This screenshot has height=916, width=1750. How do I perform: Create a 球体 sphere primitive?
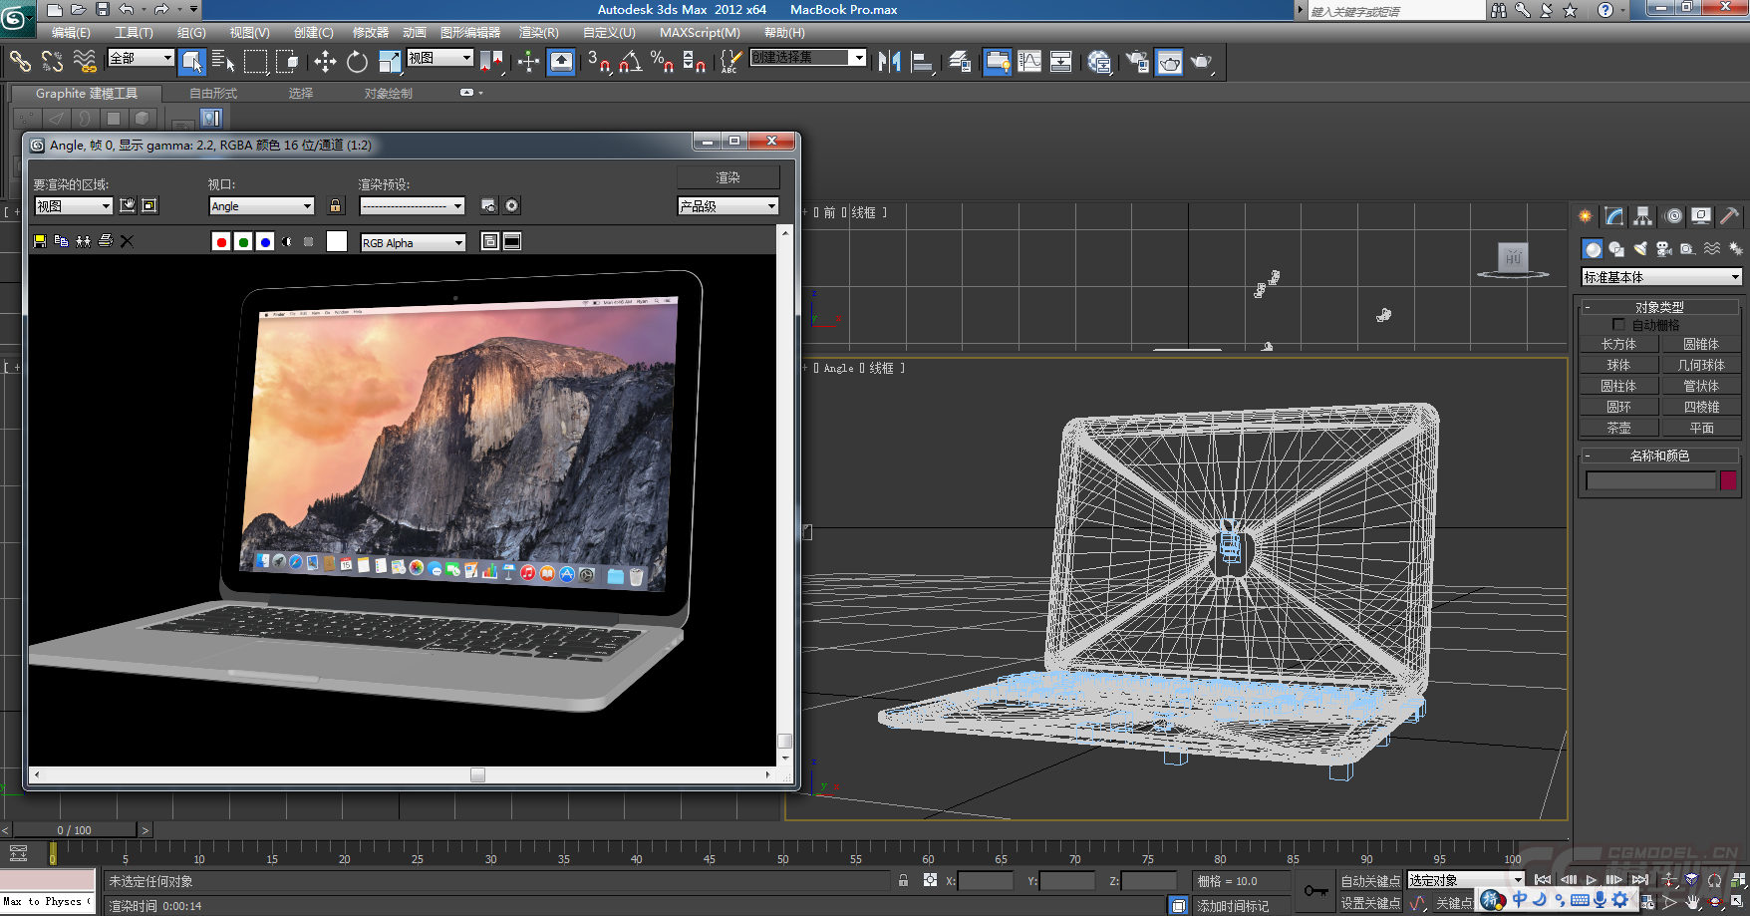pyautogui.click(x=1618, y=365)
